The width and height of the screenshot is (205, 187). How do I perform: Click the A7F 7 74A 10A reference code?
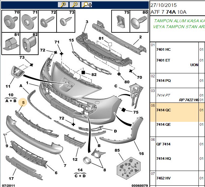(x=168, y=12)
